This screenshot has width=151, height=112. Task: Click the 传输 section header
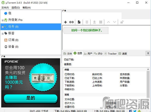[x=67, y=70]
